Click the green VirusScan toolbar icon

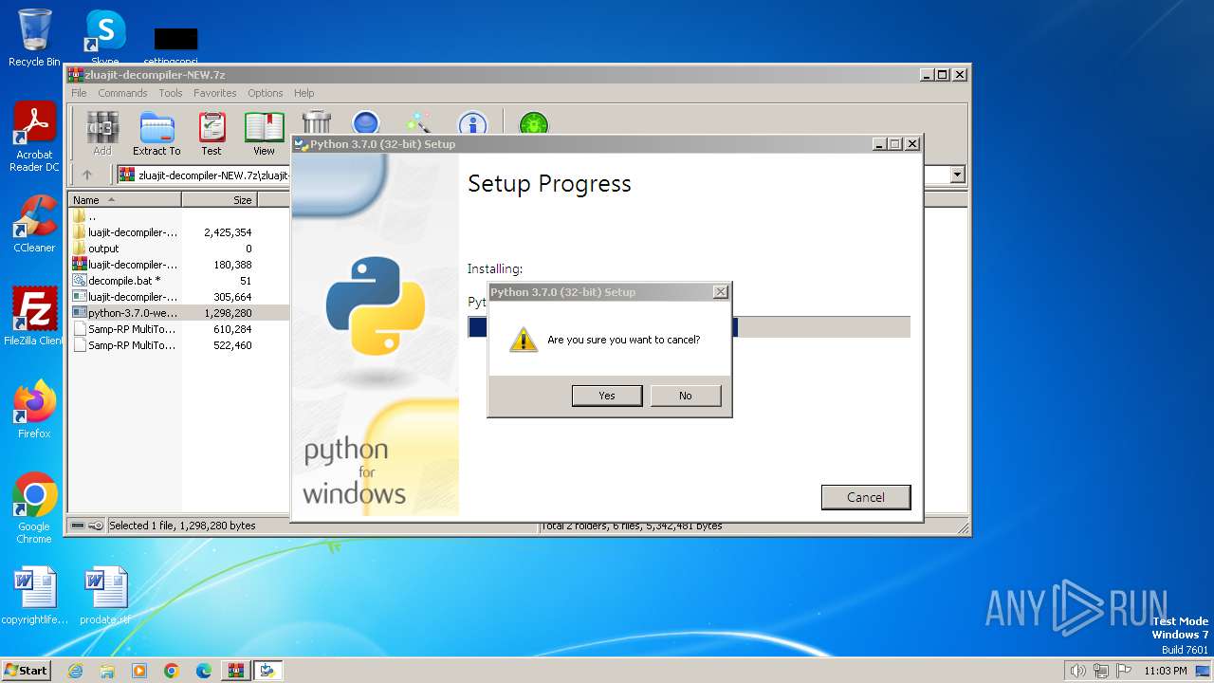point(534,123)
